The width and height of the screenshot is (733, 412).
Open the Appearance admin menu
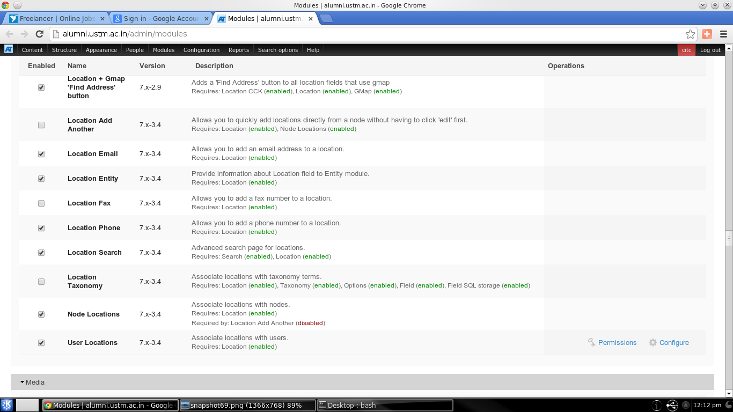point(101,50)
